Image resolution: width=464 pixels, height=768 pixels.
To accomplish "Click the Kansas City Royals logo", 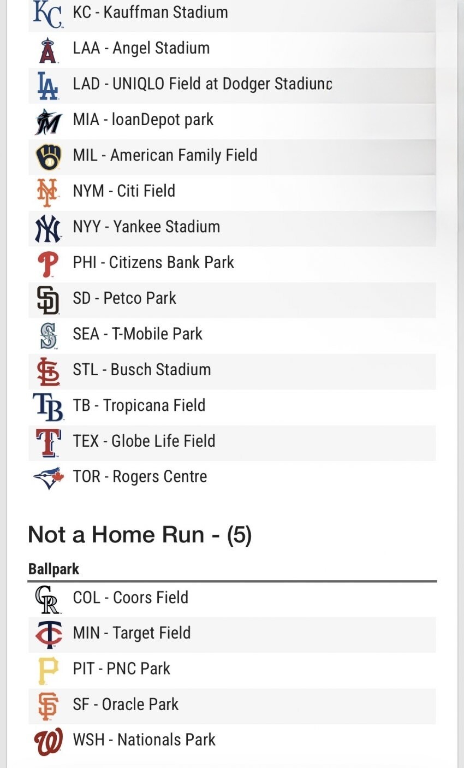I will pyautogui.click(x=48, y=14).
